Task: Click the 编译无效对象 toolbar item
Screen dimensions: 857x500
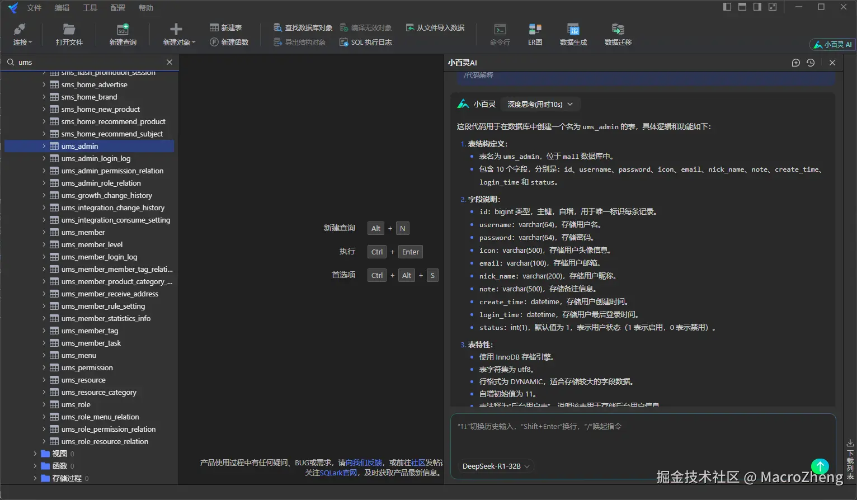Action: (x=365, y=27)
